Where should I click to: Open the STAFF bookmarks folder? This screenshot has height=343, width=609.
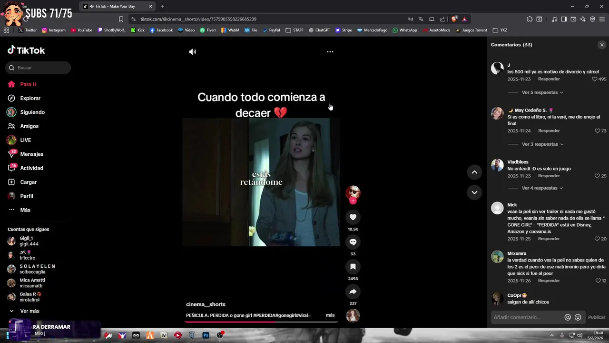click(295, 30)
